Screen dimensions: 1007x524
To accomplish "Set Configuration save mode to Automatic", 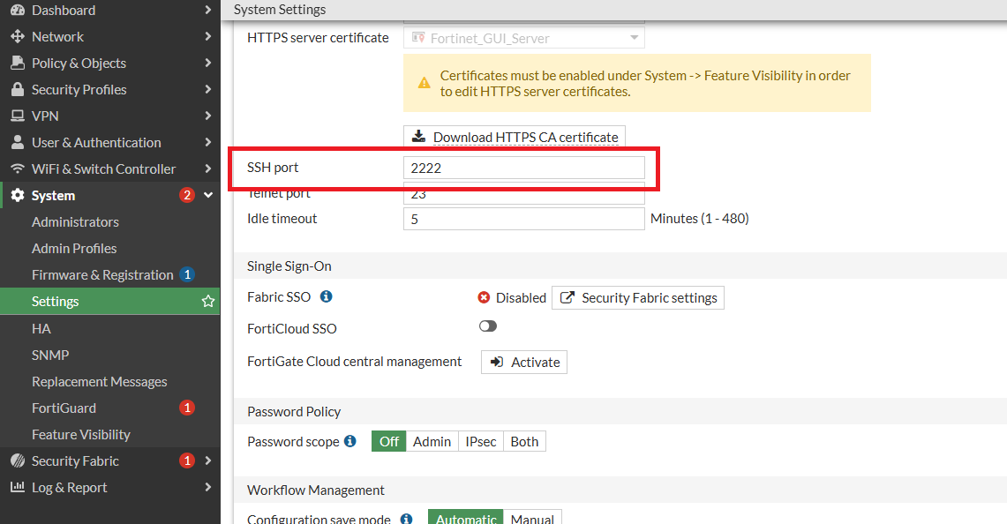I will pos(466,517).
